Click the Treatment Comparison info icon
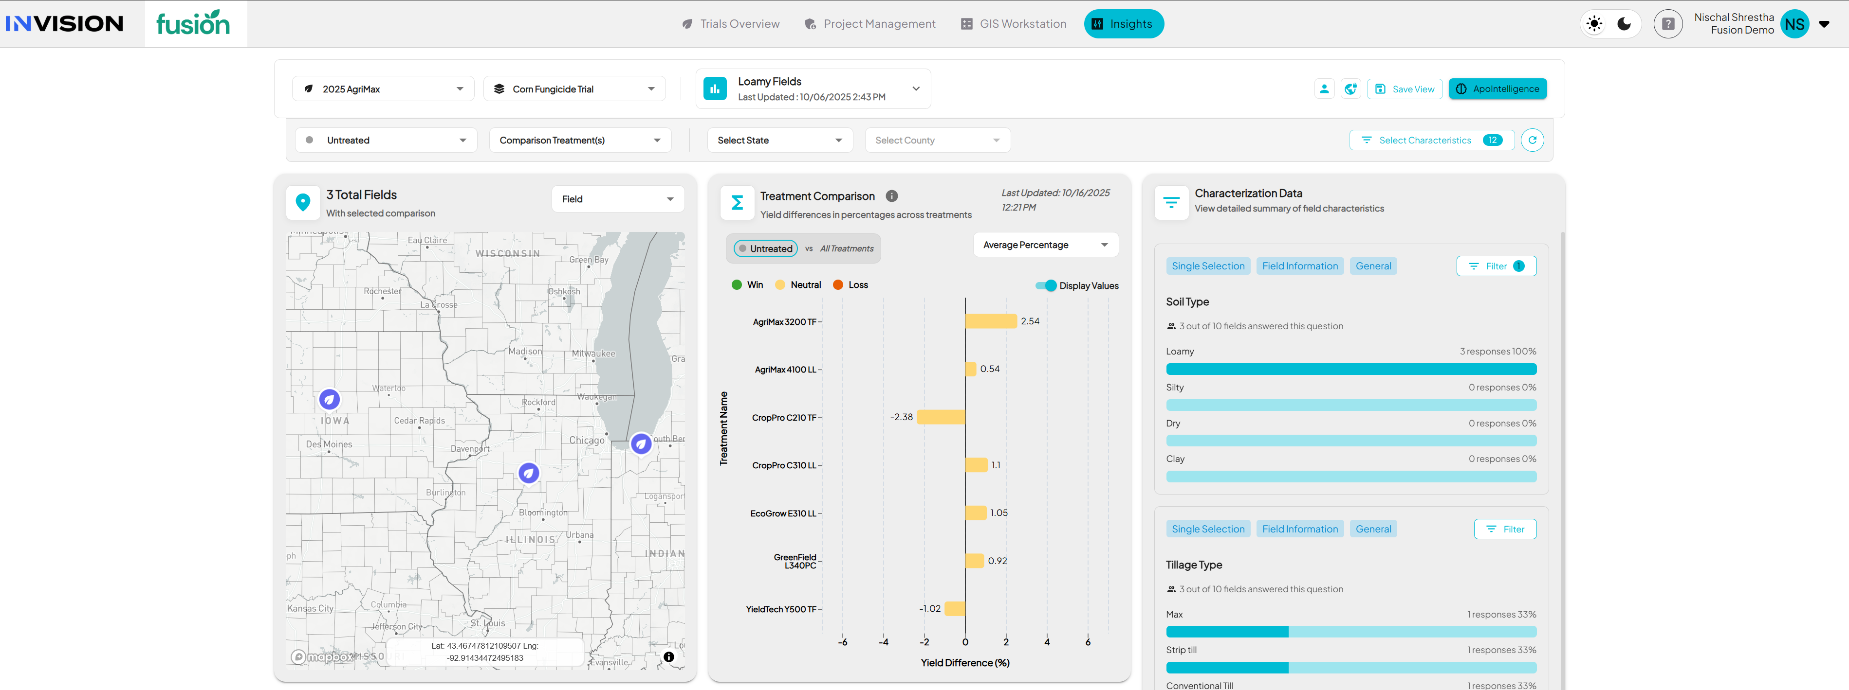The width and height of the screenshot is (1849, 690). pos(891,196)
